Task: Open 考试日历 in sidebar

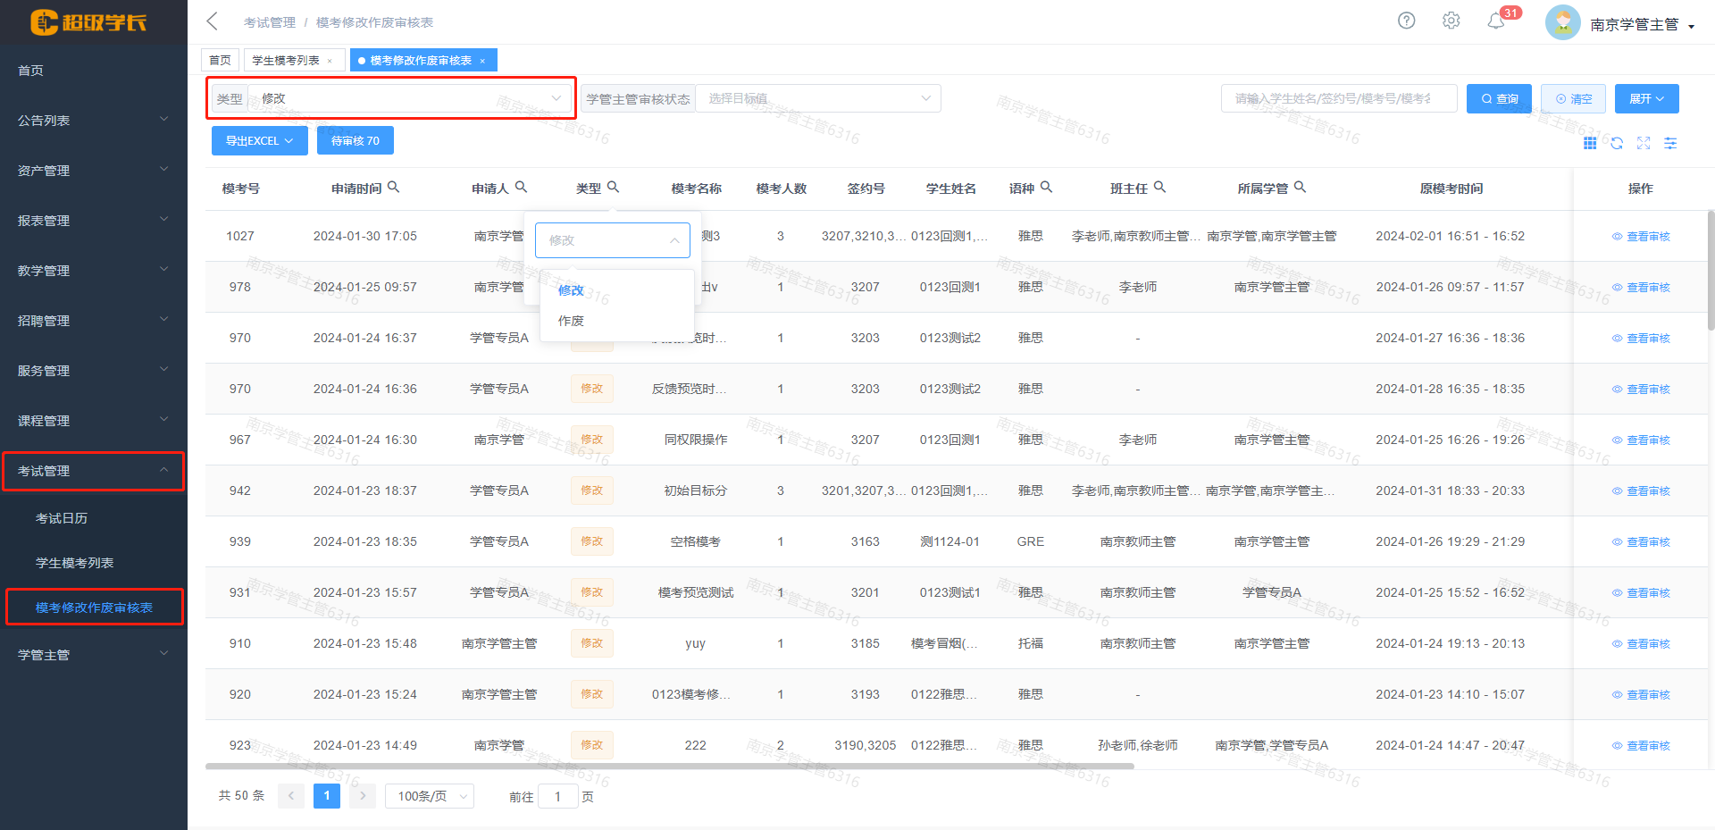Action: [x=62, y=518]
